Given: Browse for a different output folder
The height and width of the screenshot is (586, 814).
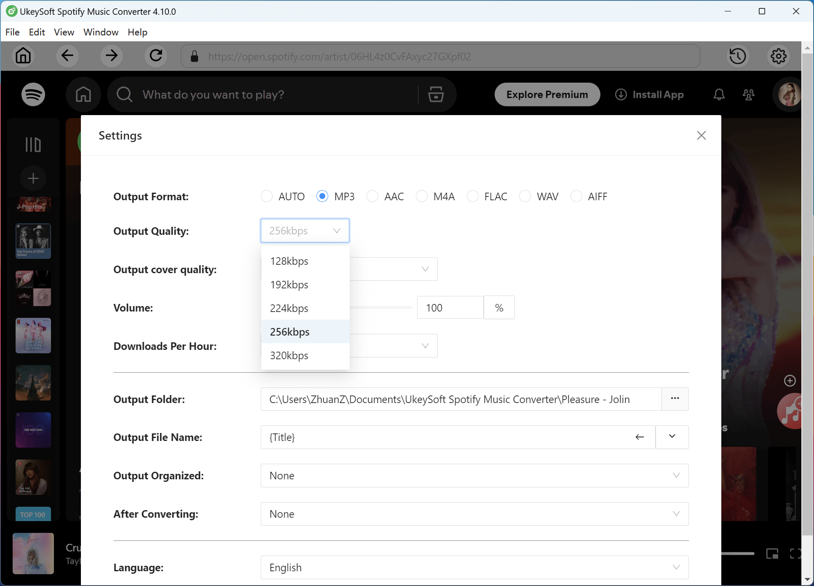Looking at the screenshot, I should point(675,399).
